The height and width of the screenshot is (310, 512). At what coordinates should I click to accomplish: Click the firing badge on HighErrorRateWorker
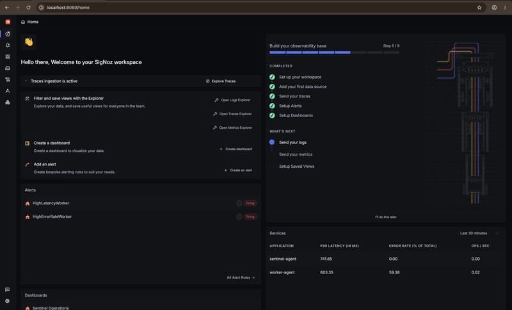[250, 216]
